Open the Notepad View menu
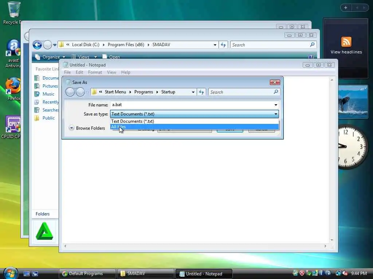Screen dimensions: 373x279 tap(111, 72)
